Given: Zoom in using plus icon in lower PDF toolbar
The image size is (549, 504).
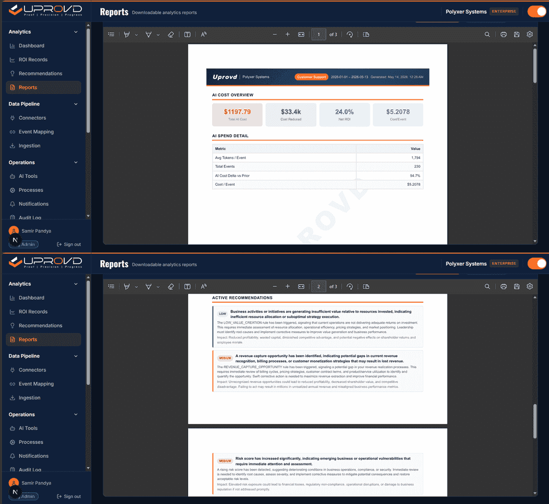Looking at the screenshot, I should point(287,286).
